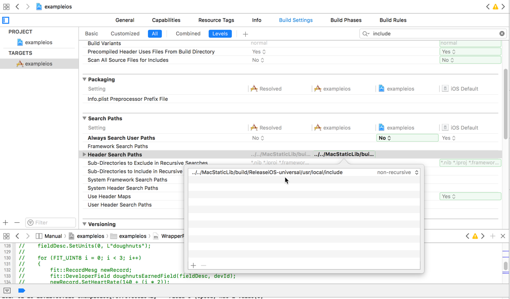Click build settings vertical scrollbar
Screen dimensions: 510x299
(505, 104)
